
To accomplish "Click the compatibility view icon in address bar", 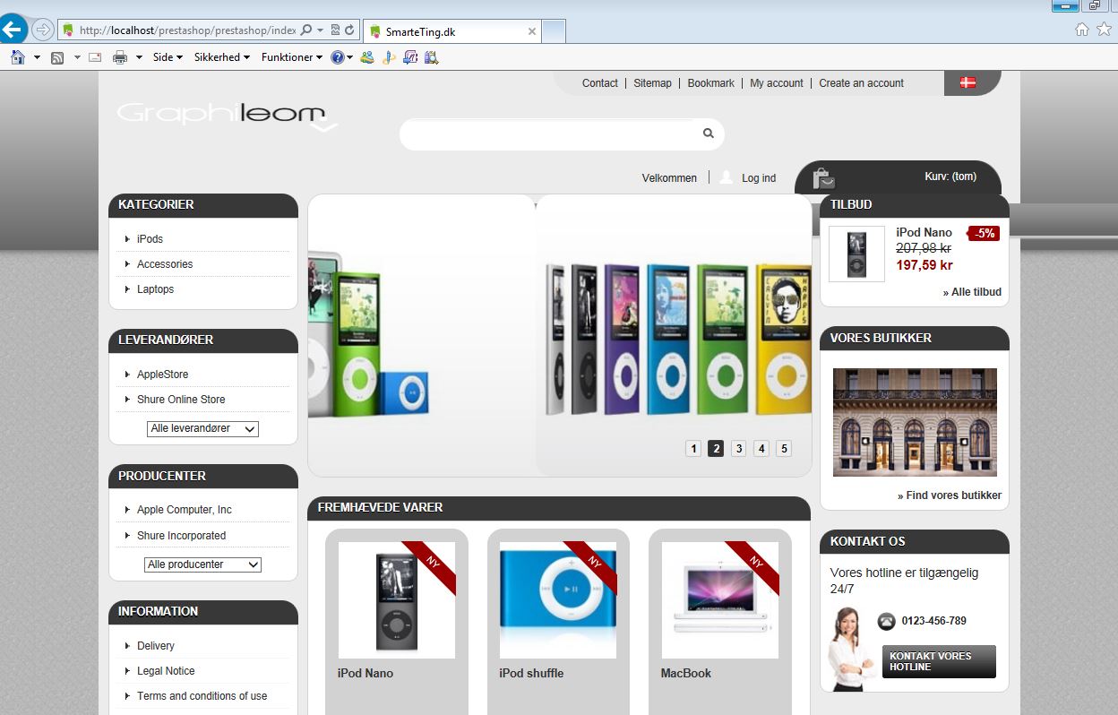I will (335, 30).
